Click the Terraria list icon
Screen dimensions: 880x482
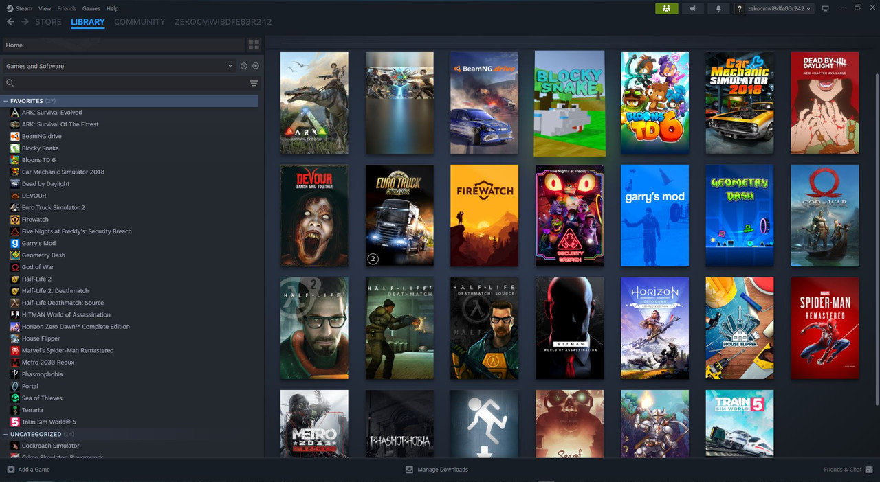tap(15, 410)
